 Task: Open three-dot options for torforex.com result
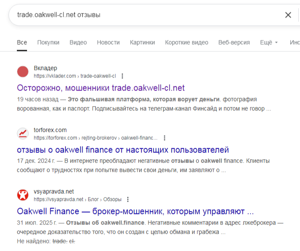click(x=165, y=138)
